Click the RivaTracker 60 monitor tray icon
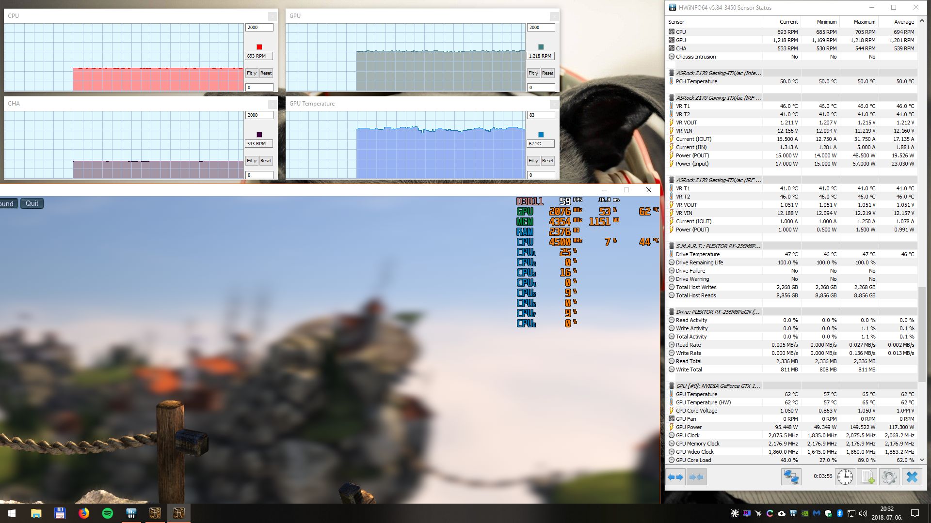 click(747, 513)
